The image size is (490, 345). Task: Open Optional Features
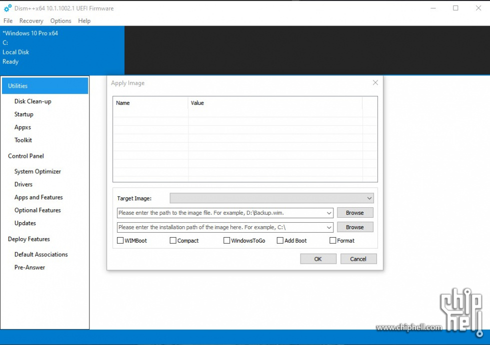pyautogui.click(x=37, y=210)
